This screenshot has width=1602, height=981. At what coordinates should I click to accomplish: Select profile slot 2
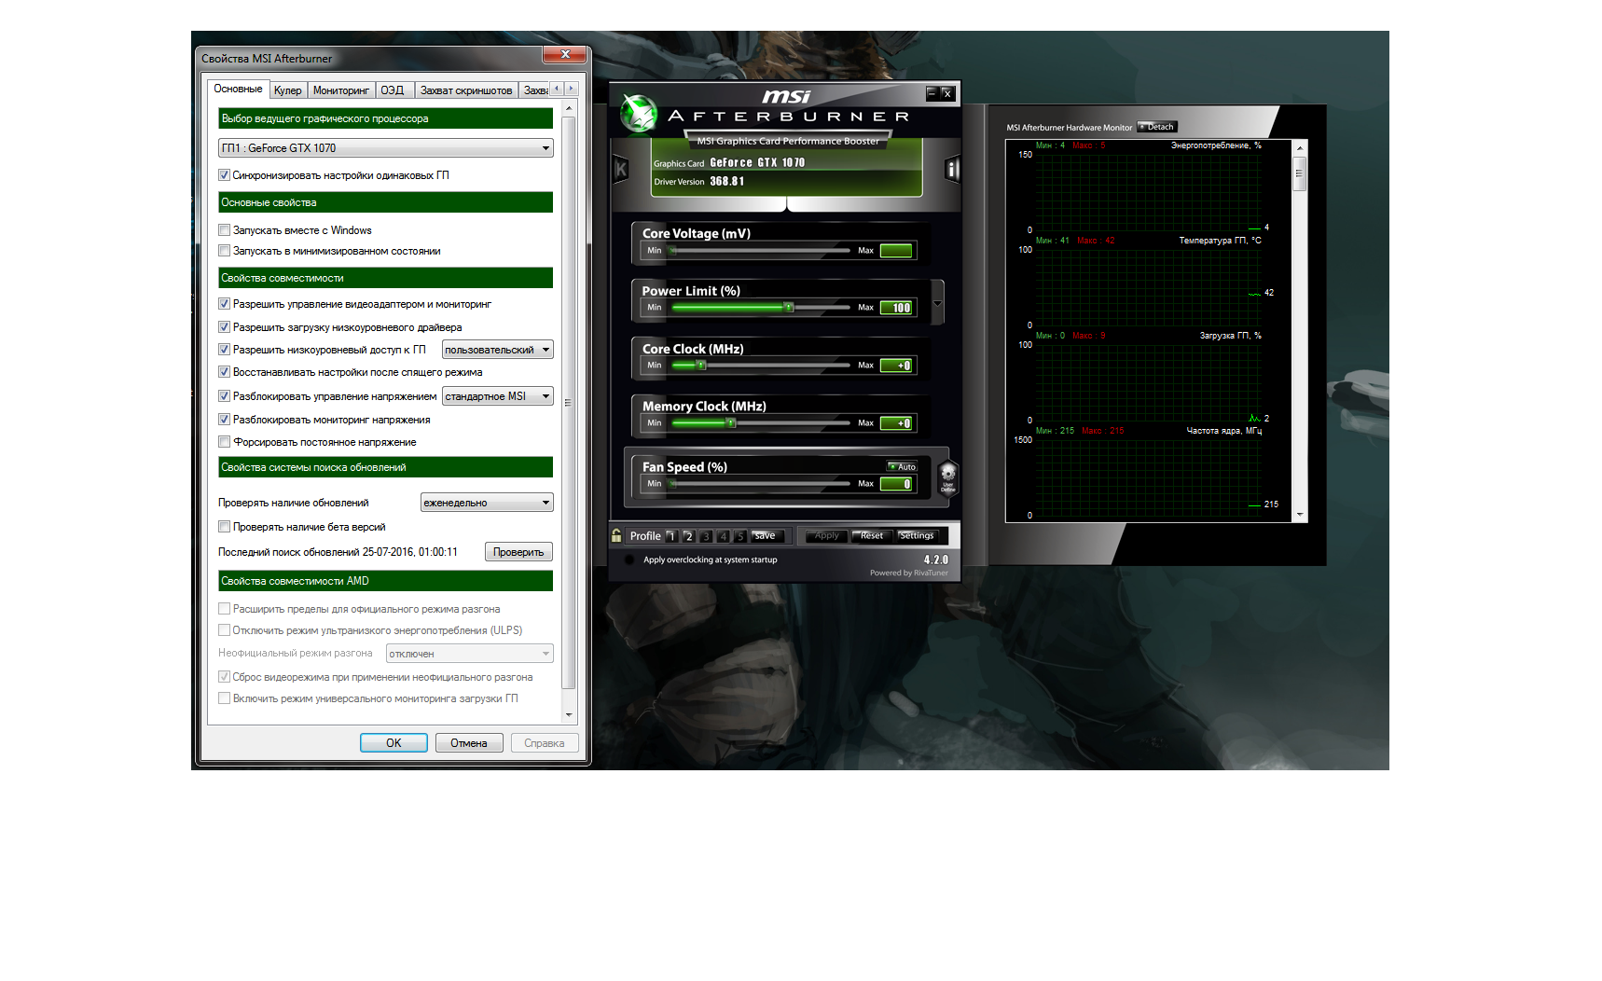click(x=689, y=536)
